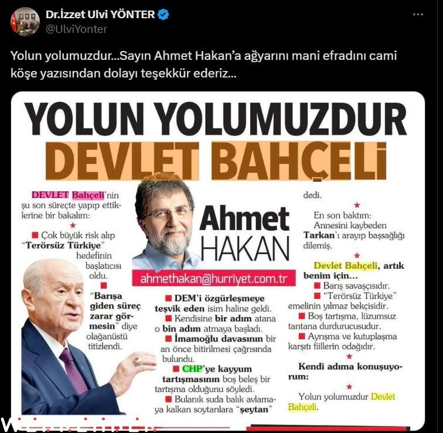Click the closing line 'Yolun yolumuzdur Devlet Bahçeli'
Screen dimensions: 443x433
click(342, 401)
